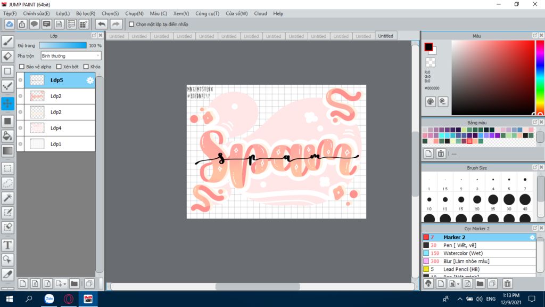Add new layer in Lớp panel
This screenshot has height=307, width=545.
click(22, 284)
